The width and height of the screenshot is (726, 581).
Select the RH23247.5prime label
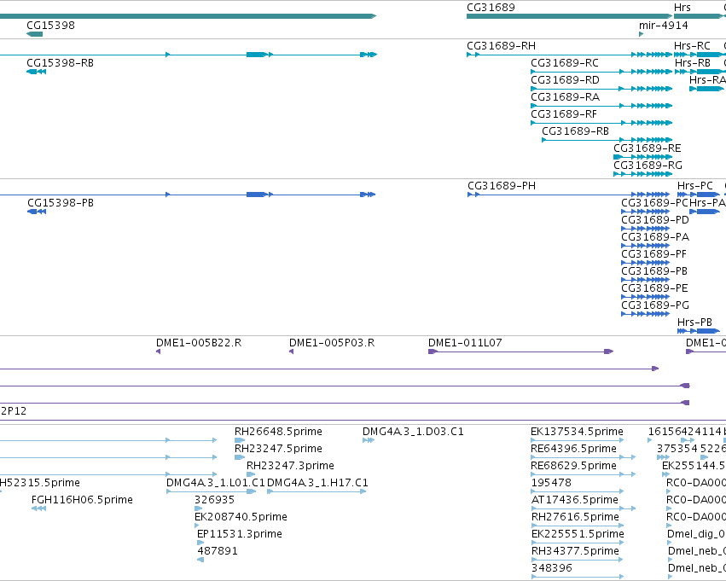pyautogui.click(x=278, y=449)
